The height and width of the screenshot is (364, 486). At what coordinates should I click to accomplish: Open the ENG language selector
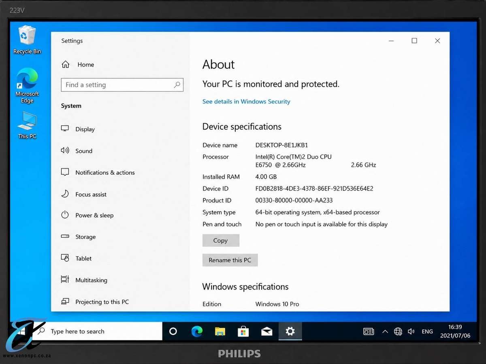point(427,332)
